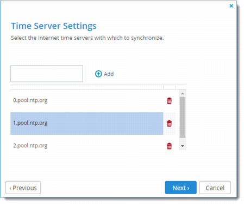Continue with the Next button
Screen dimensions: 244x204
click(x=180, y=188)
